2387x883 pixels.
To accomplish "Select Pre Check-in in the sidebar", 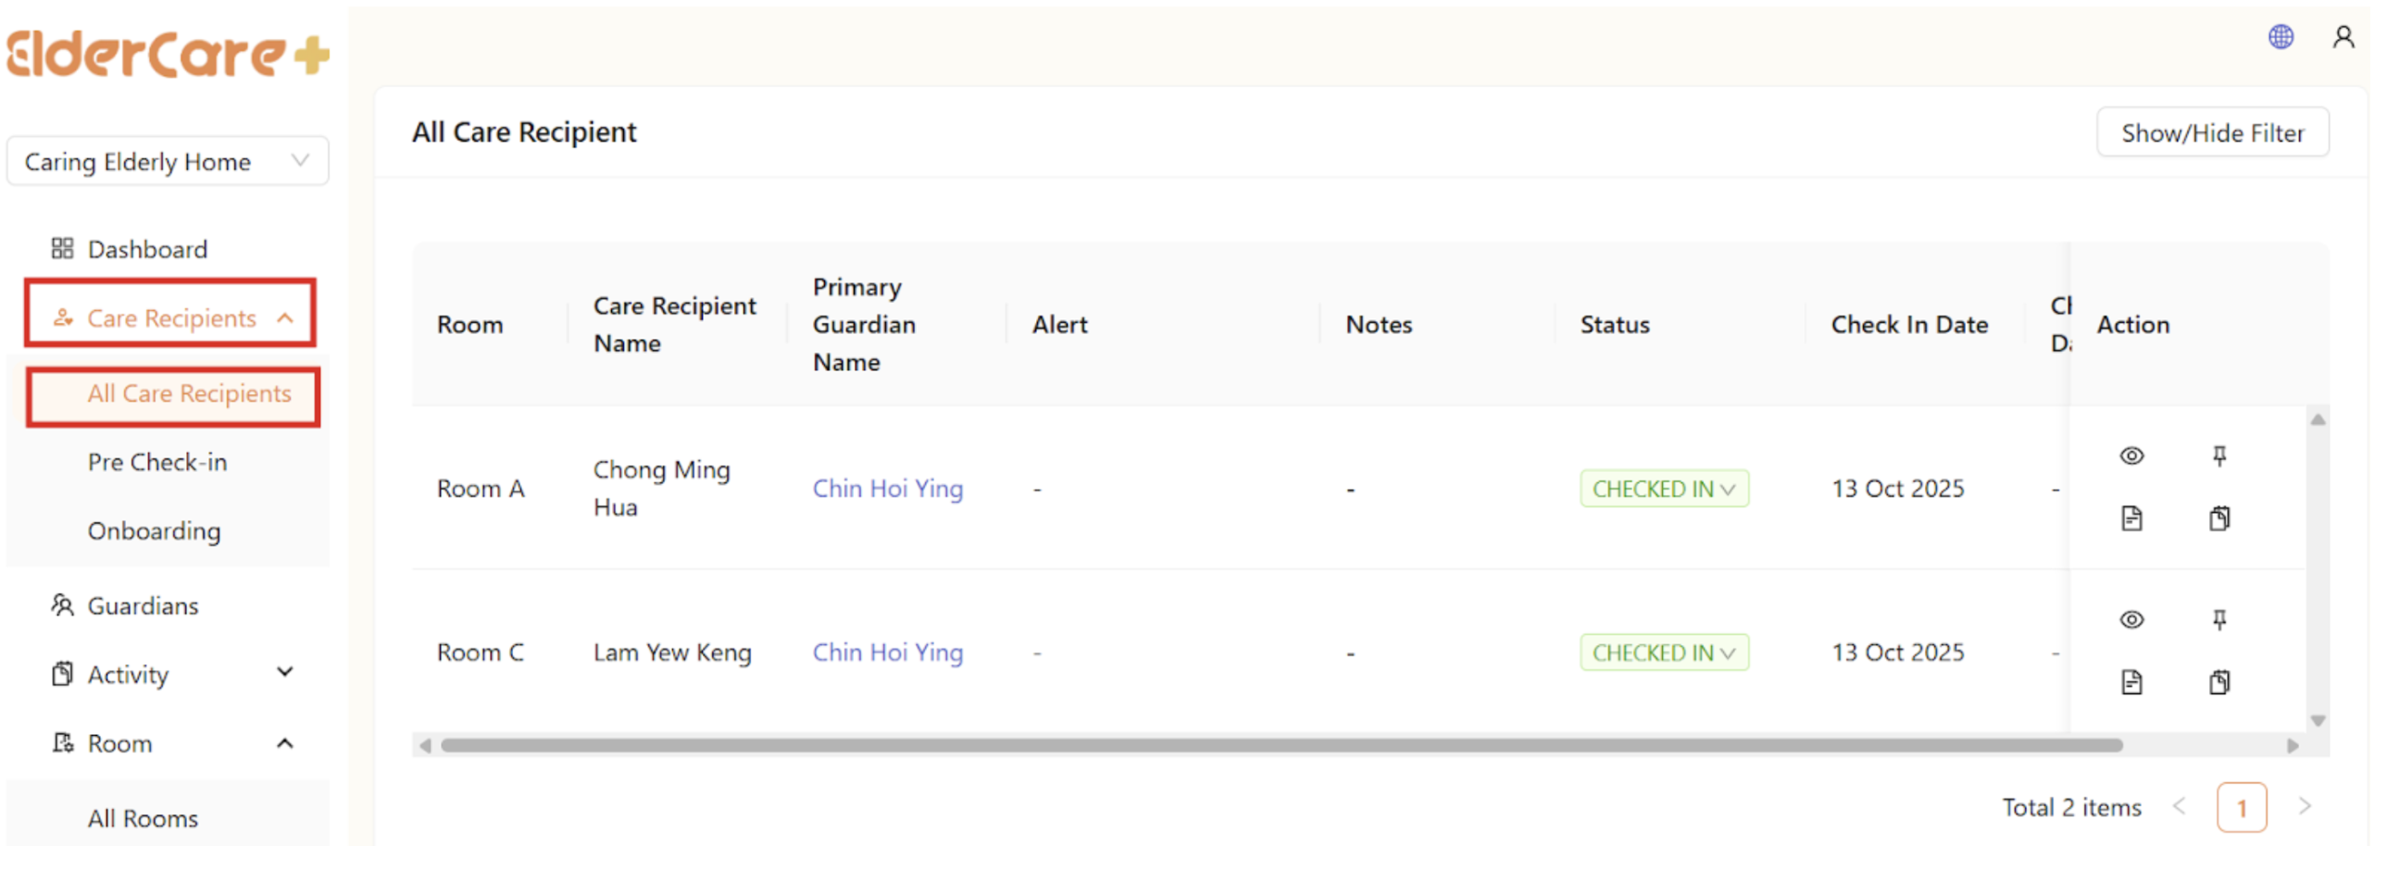I will pos(156,462).
